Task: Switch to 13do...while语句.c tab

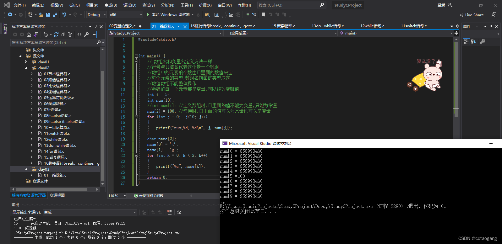Action: [x=328, y=26]
